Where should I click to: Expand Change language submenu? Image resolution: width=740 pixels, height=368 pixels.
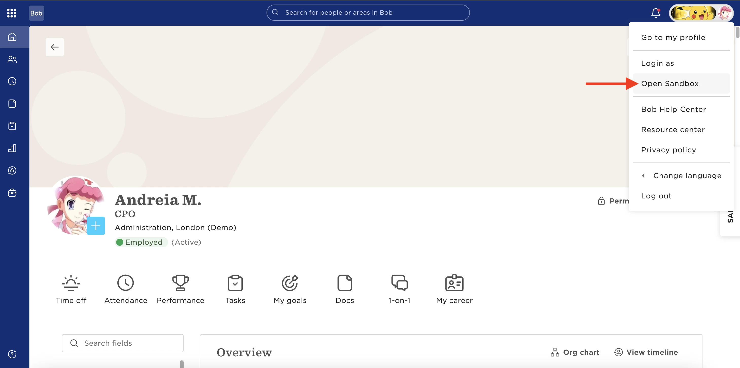tap(681, 176)
